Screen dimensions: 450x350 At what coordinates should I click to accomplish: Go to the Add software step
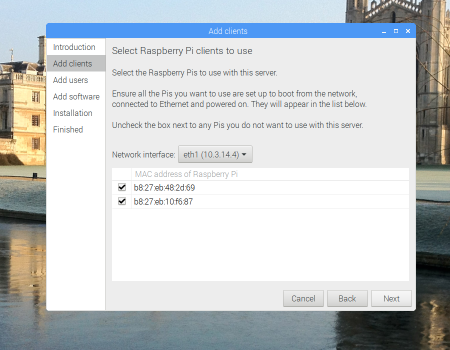point(76,96)
